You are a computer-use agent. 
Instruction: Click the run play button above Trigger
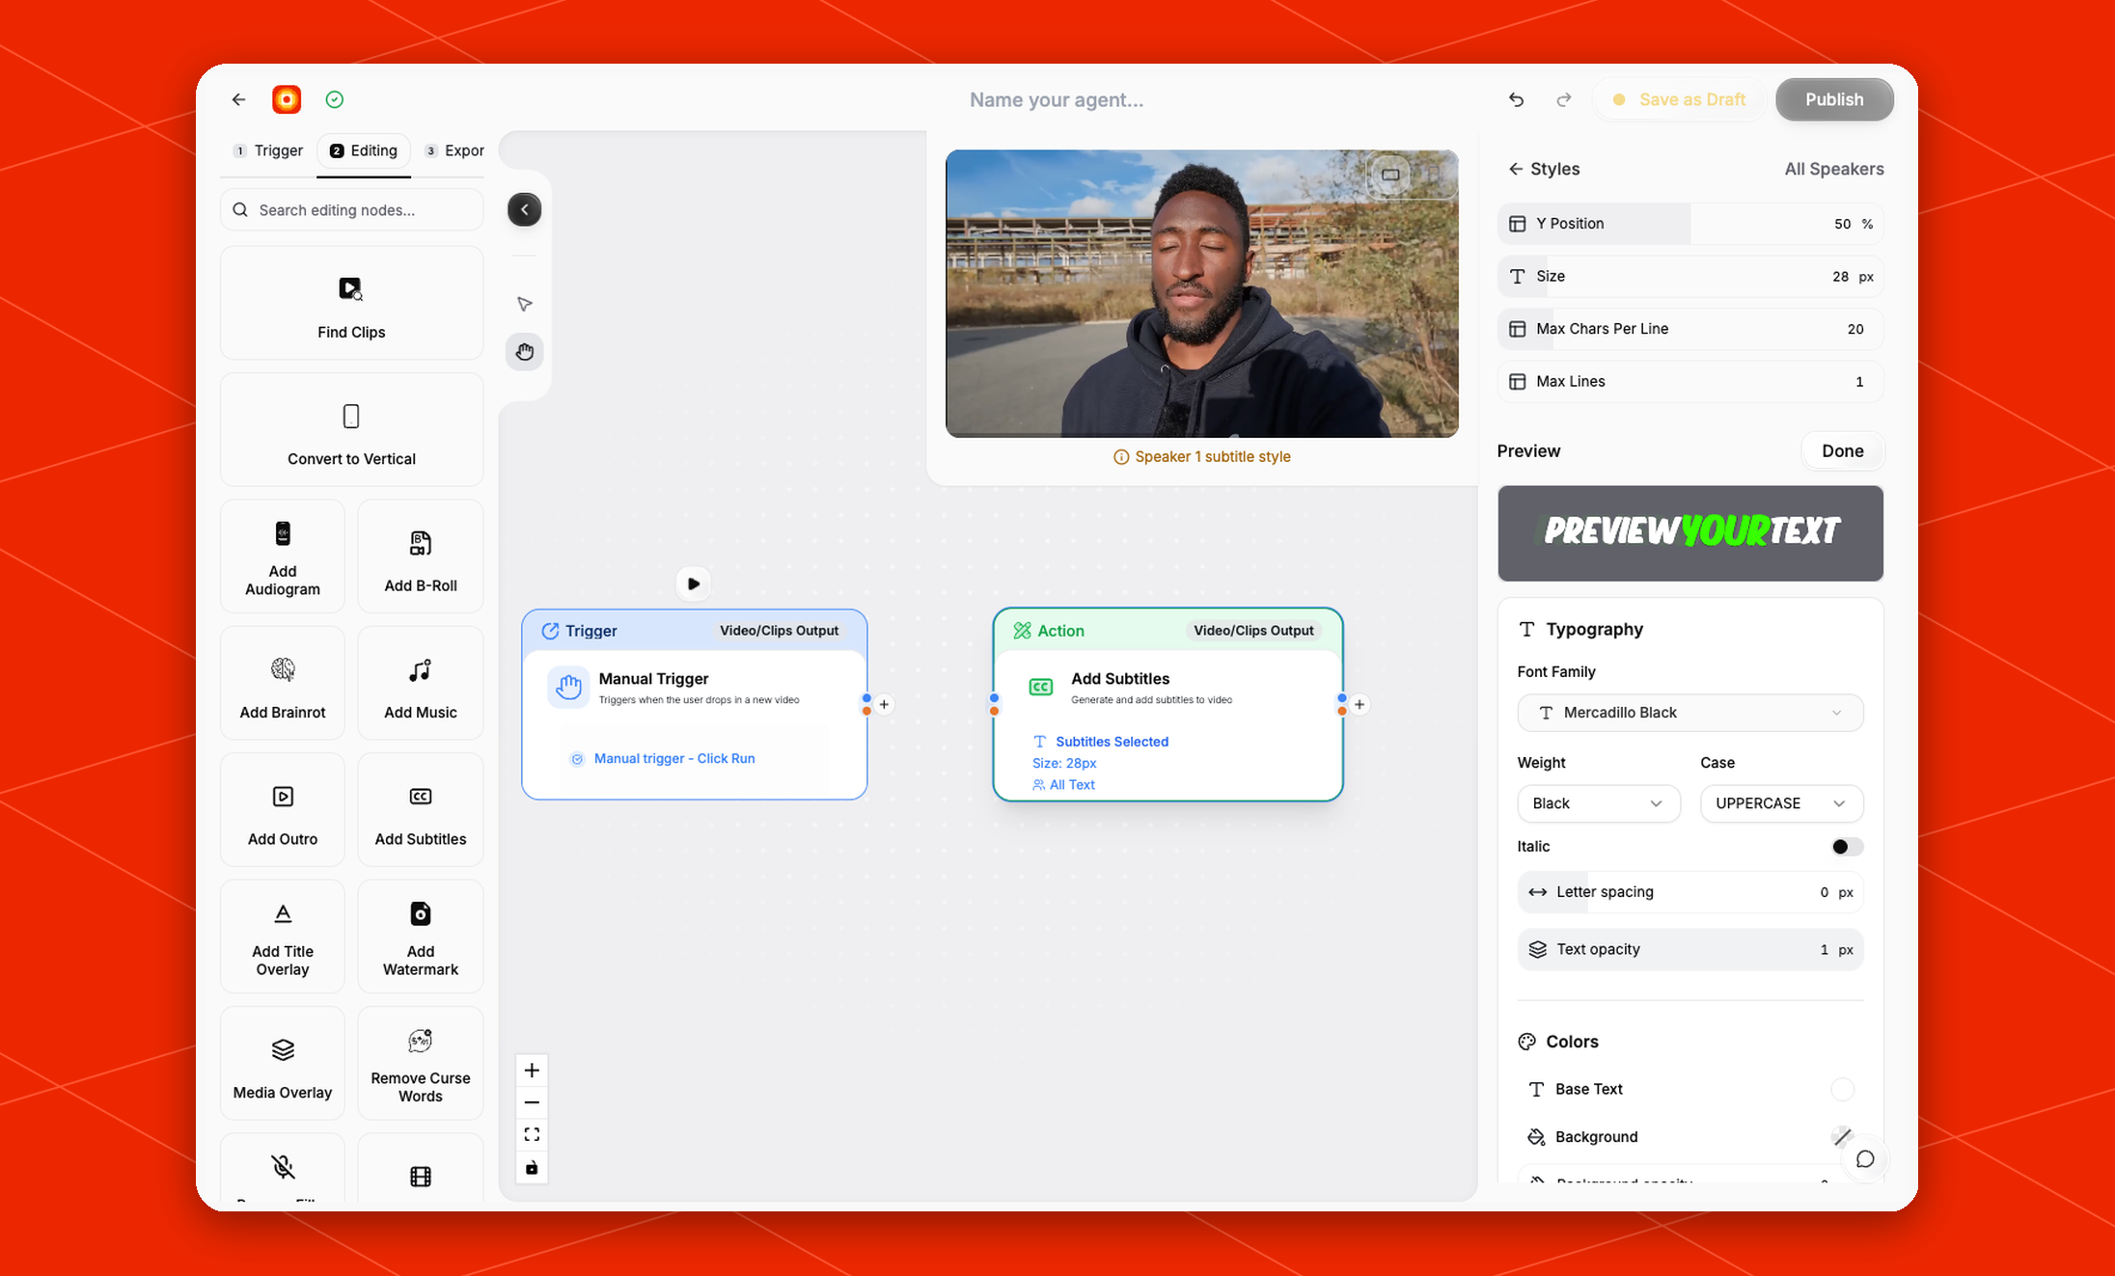point(694,584)
